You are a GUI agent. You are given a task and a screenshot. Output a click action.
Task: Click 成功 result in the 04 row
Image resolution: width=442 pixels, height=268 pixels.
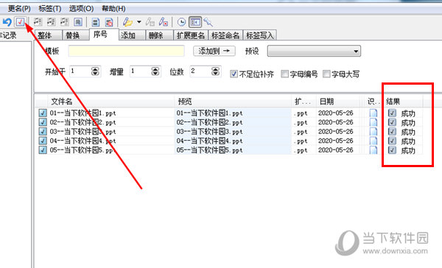[408, 141]
